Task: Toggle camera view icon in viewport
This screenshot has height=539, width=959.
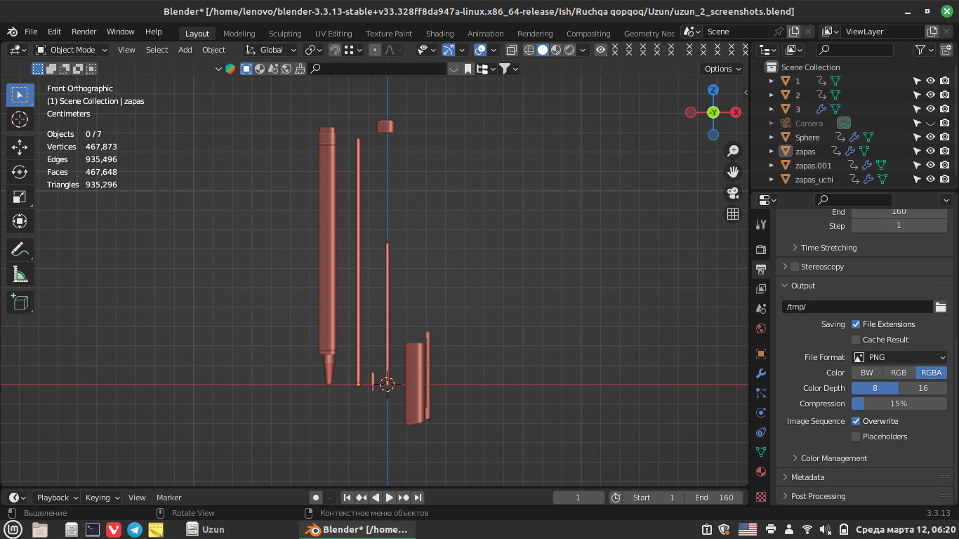Action: [733, 193]
